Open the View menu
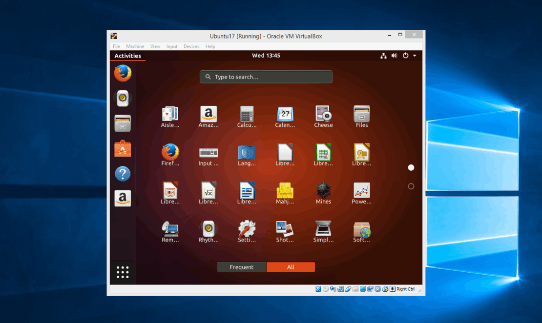Screen dimensions: 542x323 coord(155,46)
